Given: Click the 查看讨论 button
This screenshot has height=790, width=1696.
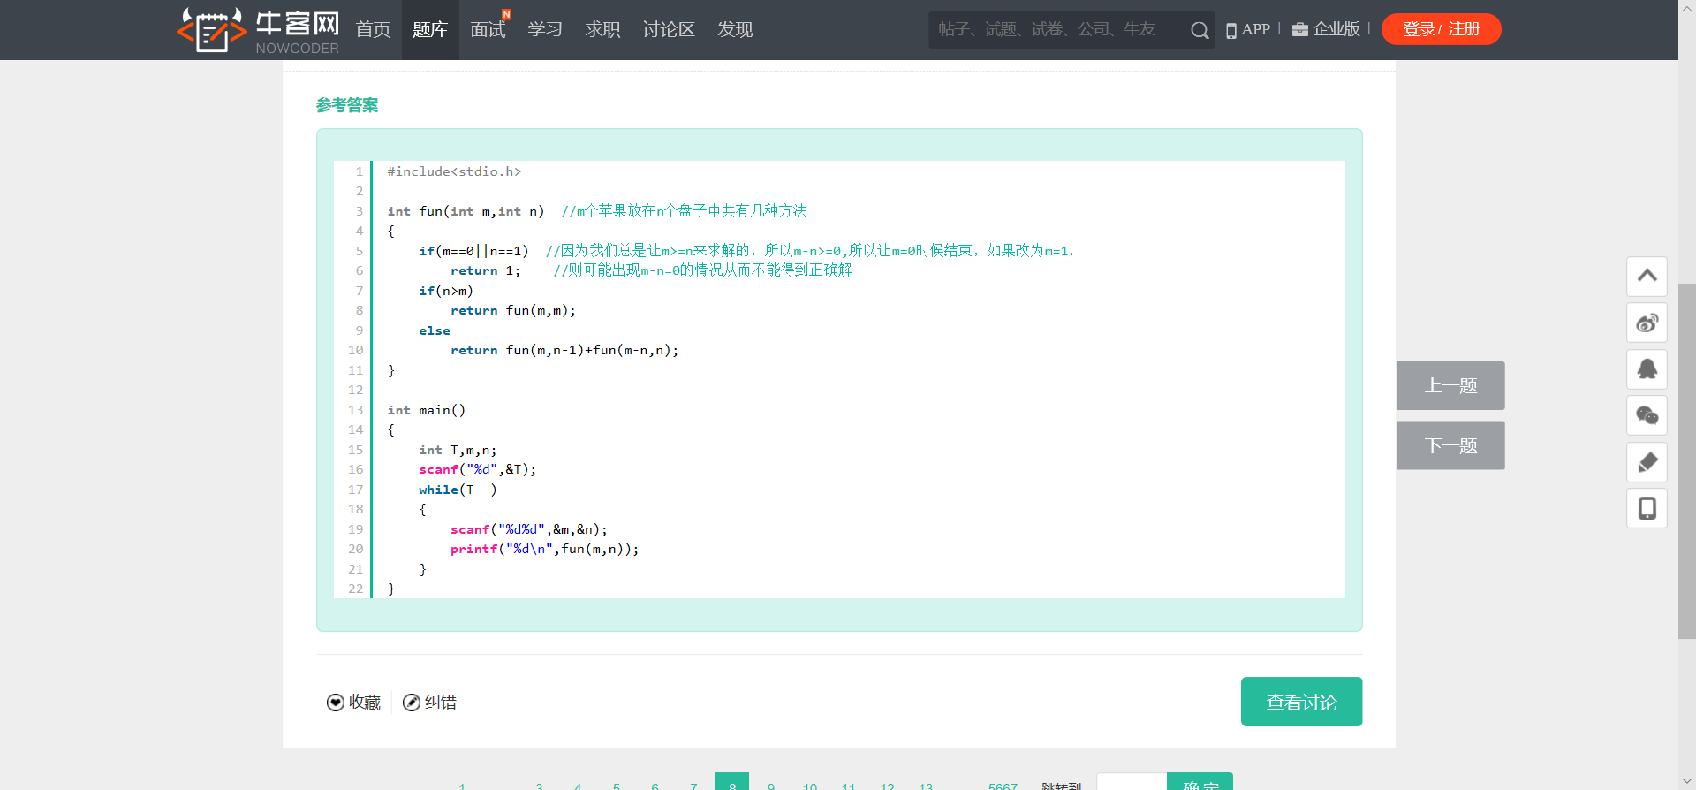Looking at the screenshot, I should pos(1301,702).
